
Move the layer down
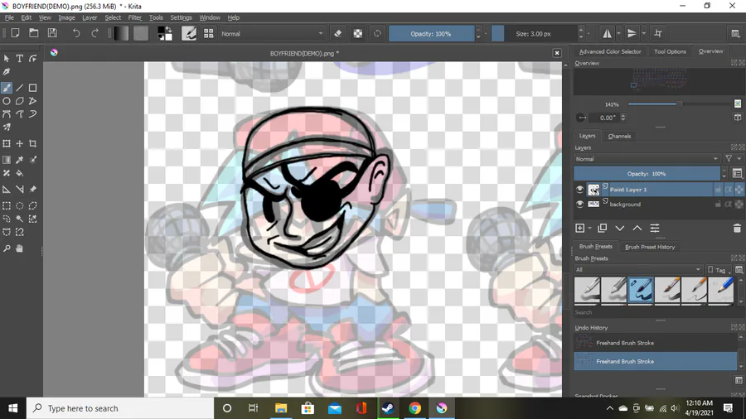click(620, 229)
